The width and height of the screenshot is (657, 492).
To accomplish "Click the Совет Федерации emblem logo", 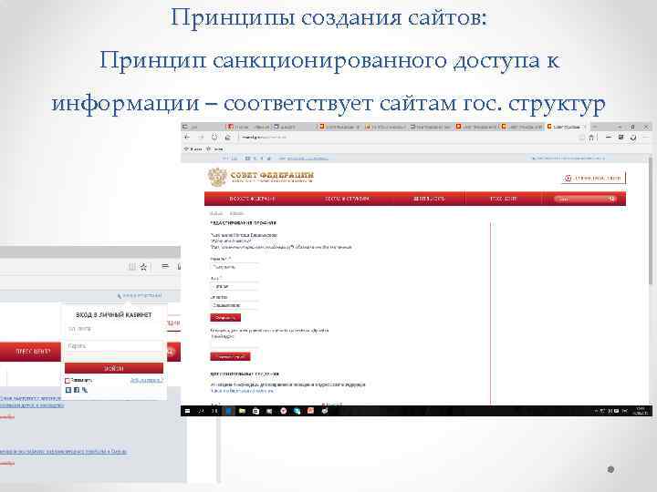I will pos(217,177).
